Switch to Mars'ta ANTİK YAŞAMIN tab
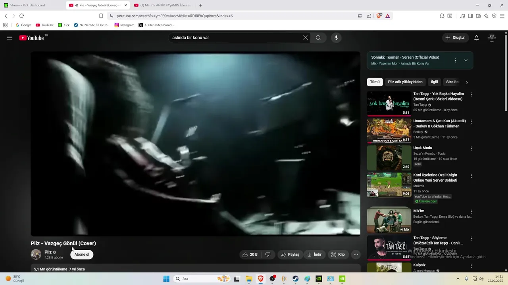 [163, 5]
